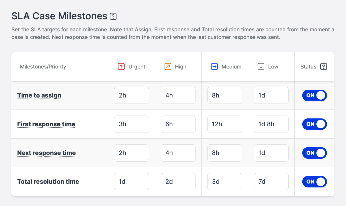Click the question mark icon next to Status

[x=323, y=67]
